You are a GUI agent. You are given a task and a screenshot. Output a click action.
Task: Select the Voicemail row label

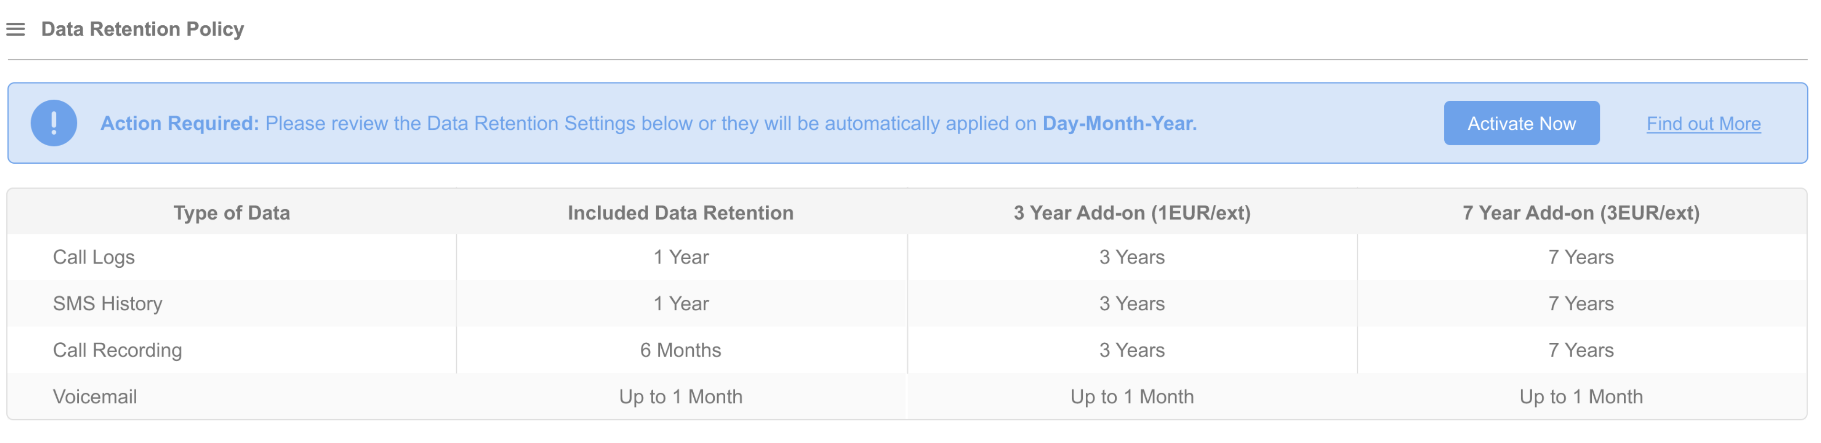point(95,396)
